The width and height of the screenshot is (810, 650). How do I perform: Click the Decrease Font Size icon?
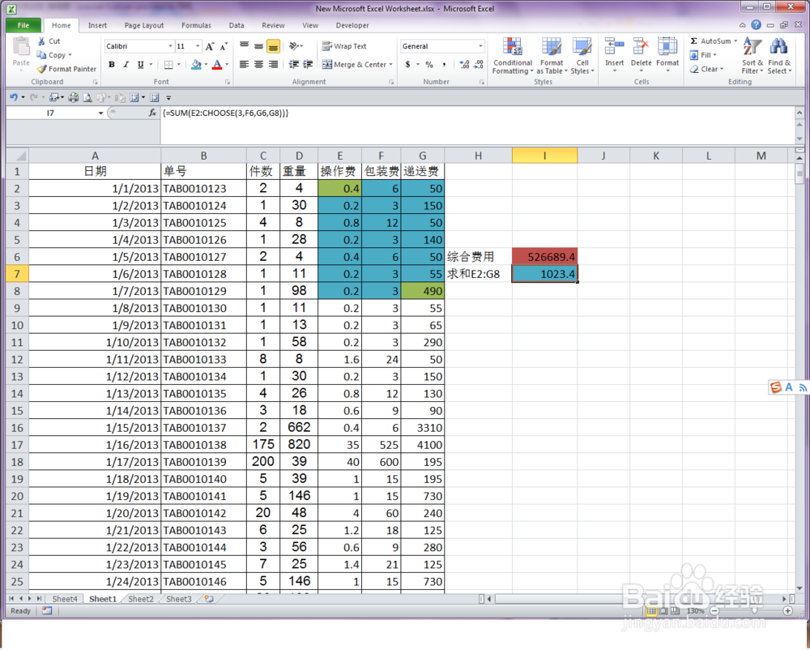pyautogui.click(x=224, y=46)
